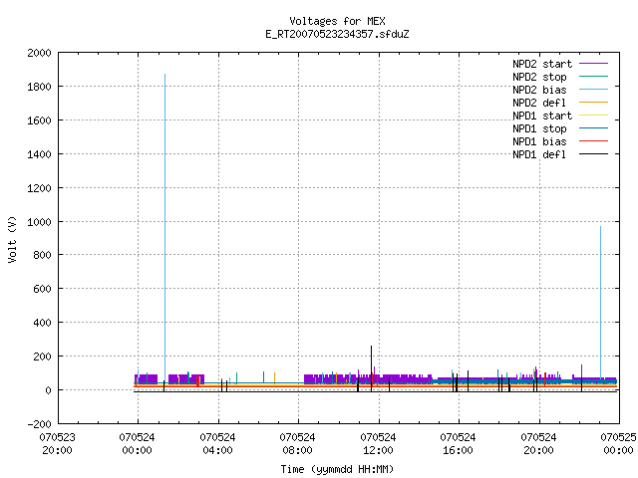This screenshot has height=478, width=638.
Task: Click the 1800 y-axis tick value
Action: click(40, 87)
